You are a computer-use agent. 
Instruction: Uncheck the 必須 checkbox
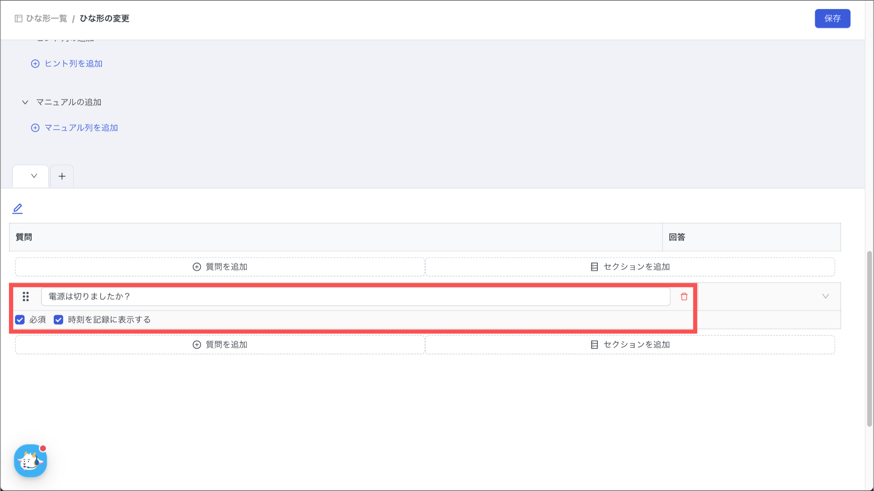pos(20,320)
